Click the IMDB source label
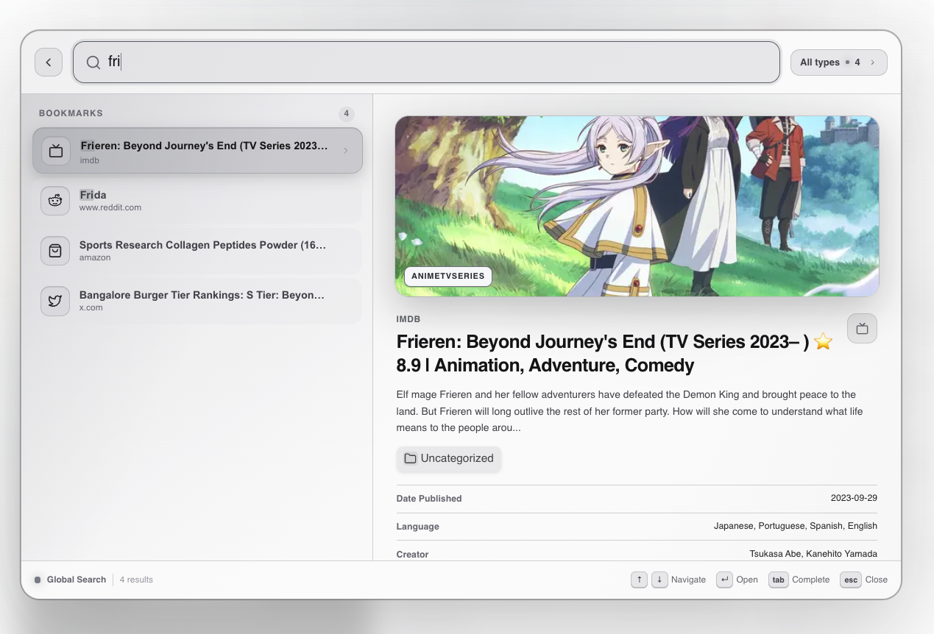The width and height of the screenshot is (934, 634). pyautogui.click(x=408, y=319)
